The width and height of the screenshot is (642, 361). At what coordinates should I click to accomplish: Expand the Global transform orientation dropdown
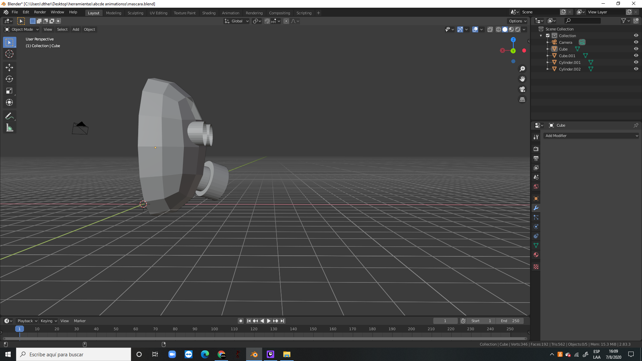(x=237, y=21)
